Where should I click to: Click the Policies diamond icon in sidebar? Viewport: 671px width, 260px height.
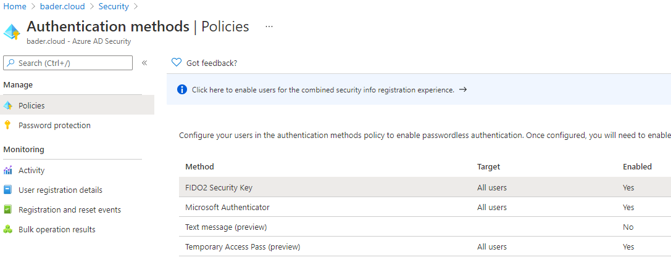[x=8, y=105]
